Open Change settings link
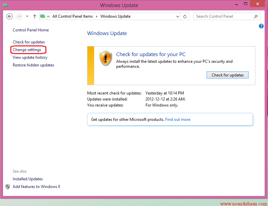Screen dimensions: 268x206 [27, 50]
